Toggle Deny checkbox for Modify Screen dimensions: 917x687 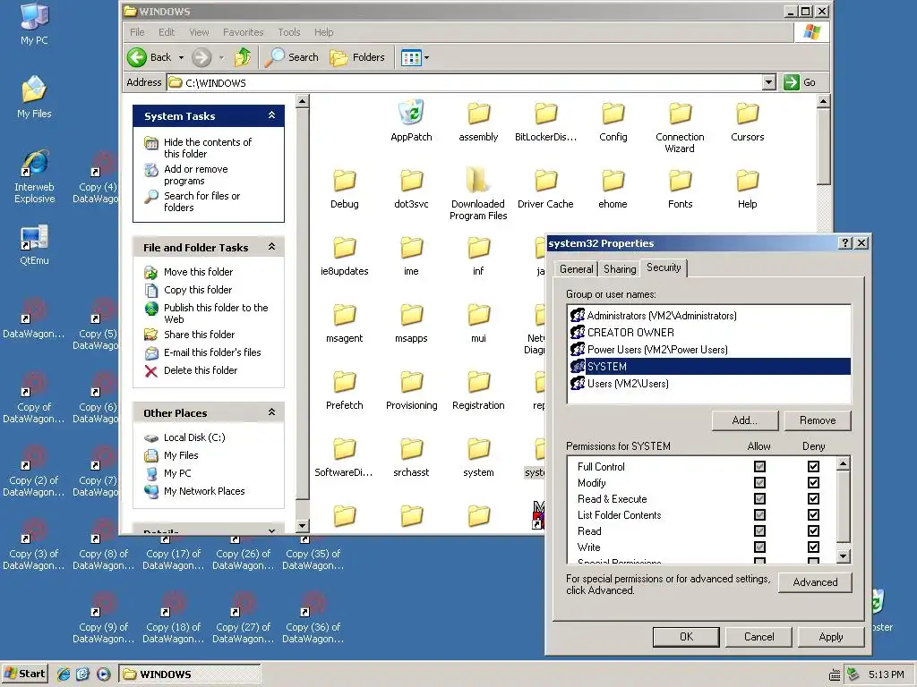(813, 482)
